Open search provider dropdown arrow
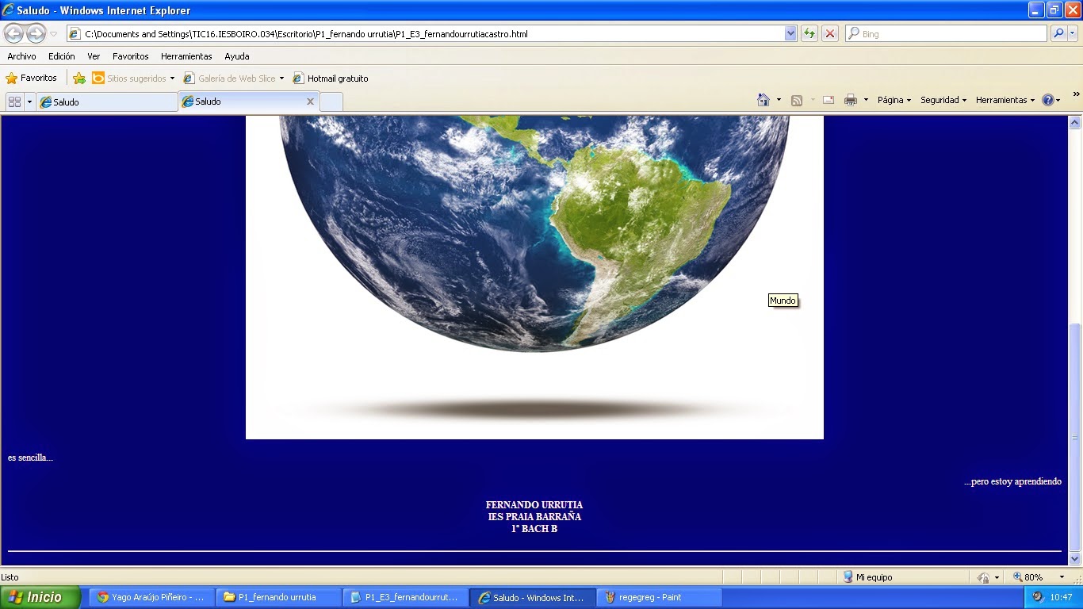This screenshot has height=609, width=1083. (x=1073, y=34)
